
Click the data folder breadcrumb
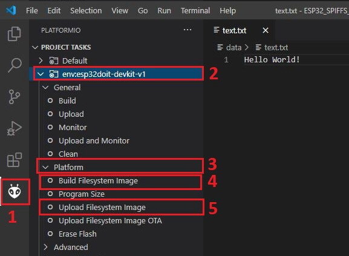click(233, 47)
